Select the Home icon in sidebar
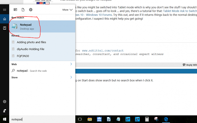This screenshot has height=123, width=197. [4, 19]
